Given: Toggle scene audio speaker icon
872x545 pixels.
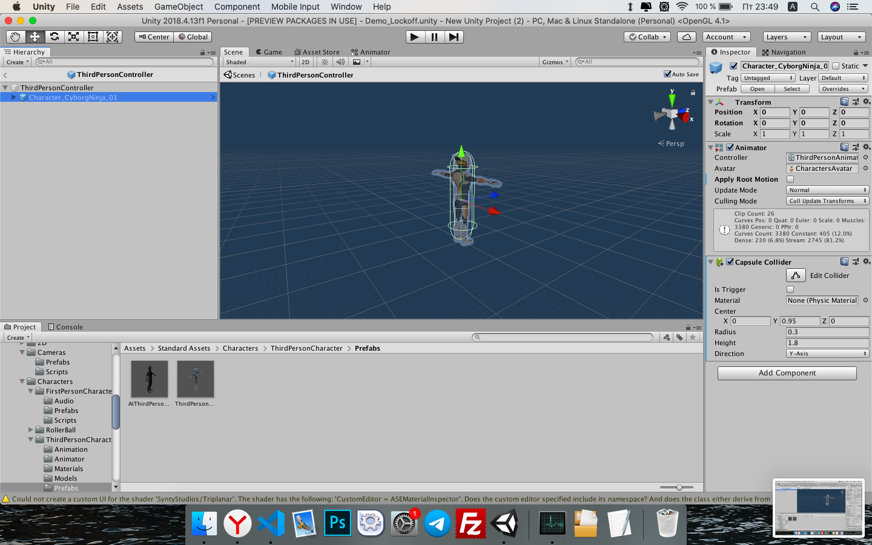Looking at the screenshot, I should click(x=340, y=62).
